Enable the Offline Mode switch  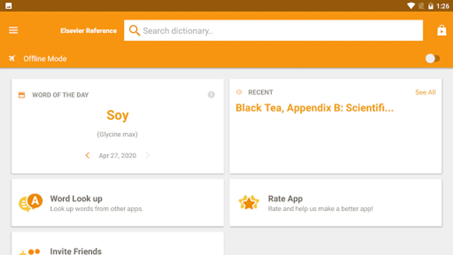click(432, 59)
